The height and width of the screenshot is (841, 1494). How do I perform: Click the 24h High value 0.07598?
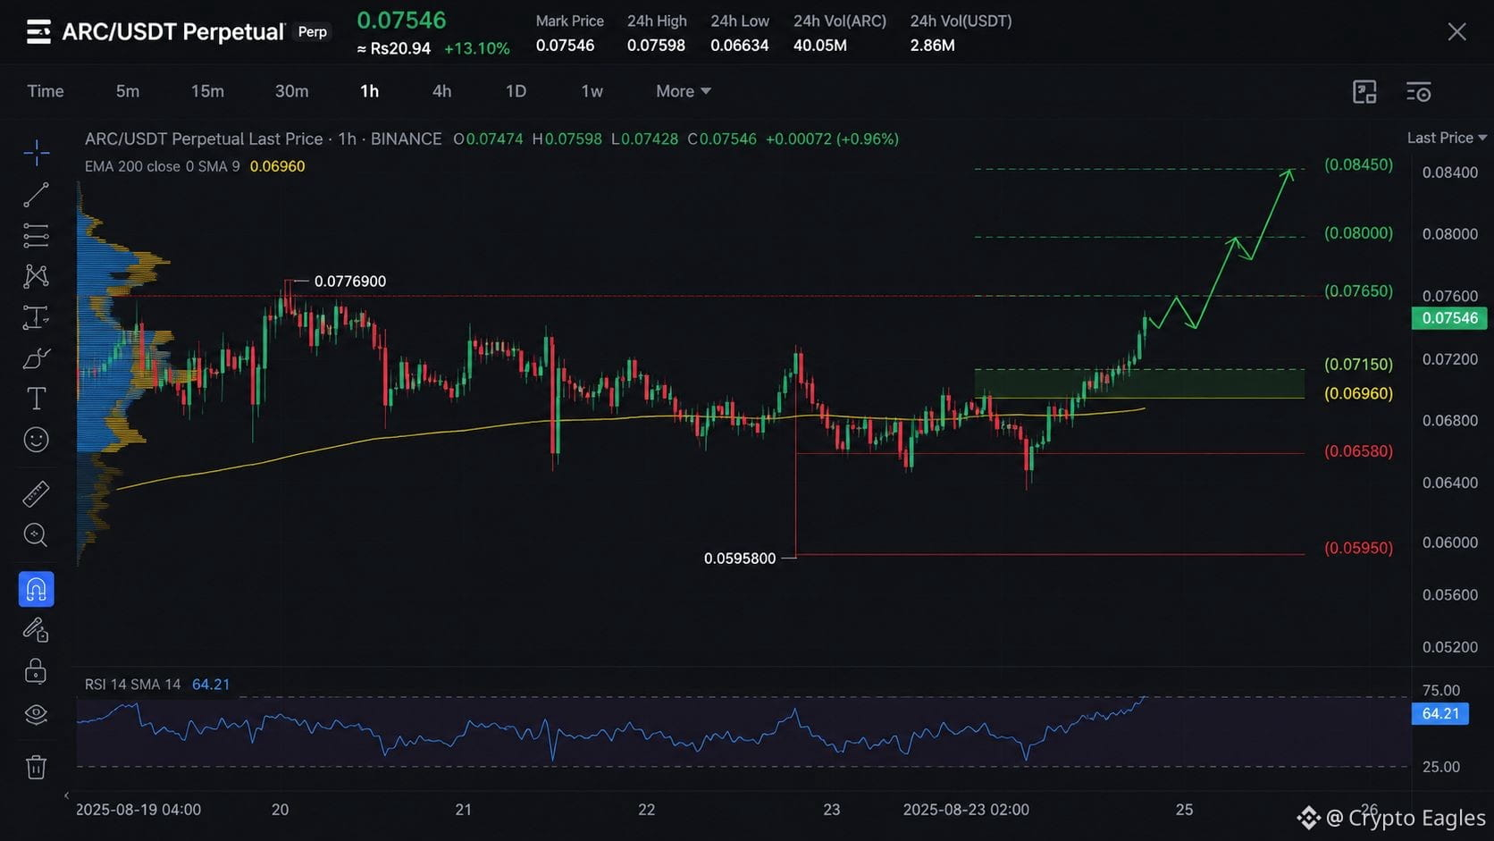coord(656,46)
